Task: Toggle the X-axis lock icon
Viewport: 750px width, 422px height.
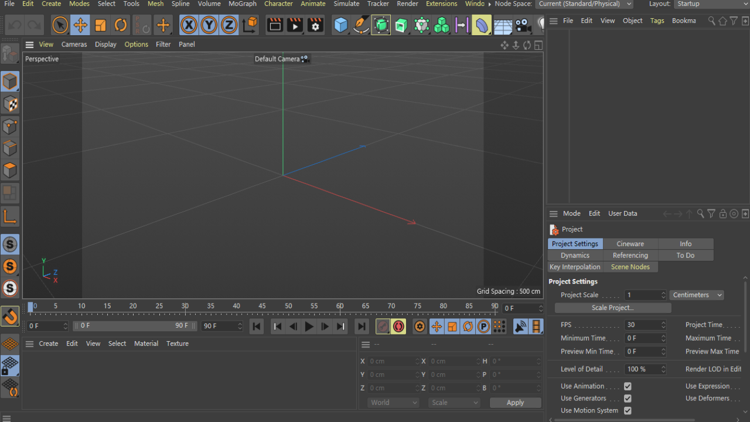Action: 189,25
